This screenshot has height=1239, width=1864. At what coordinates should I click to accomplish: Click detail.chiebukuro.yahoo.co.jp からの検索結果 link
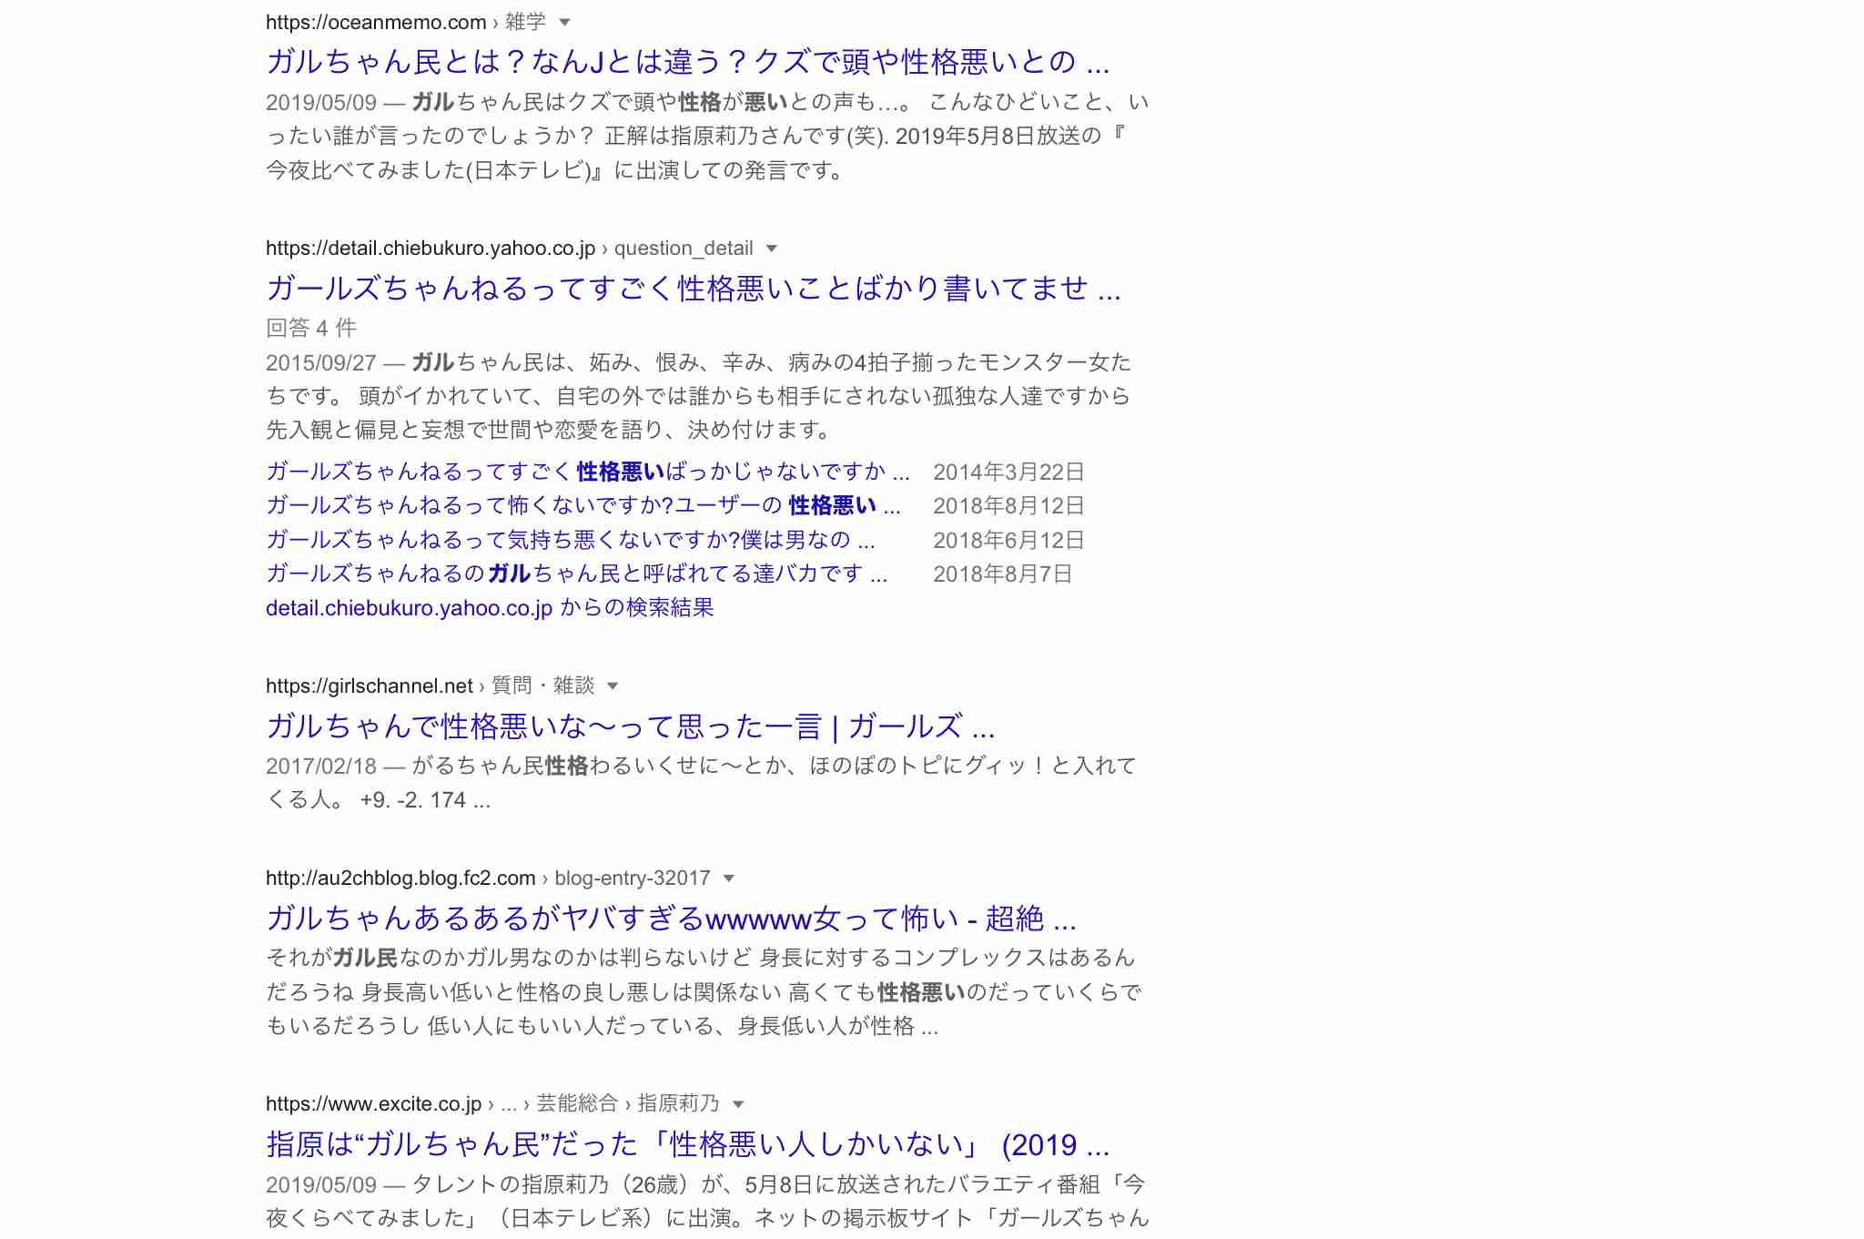490,608
